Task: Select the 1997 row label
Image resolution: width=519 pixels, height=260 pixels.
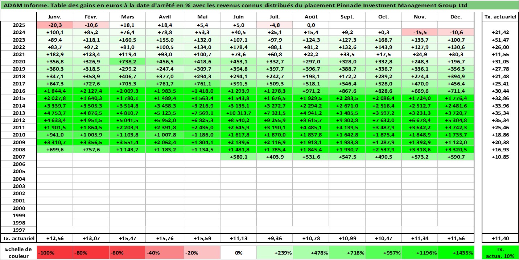Action: click(x=18, y=230)
